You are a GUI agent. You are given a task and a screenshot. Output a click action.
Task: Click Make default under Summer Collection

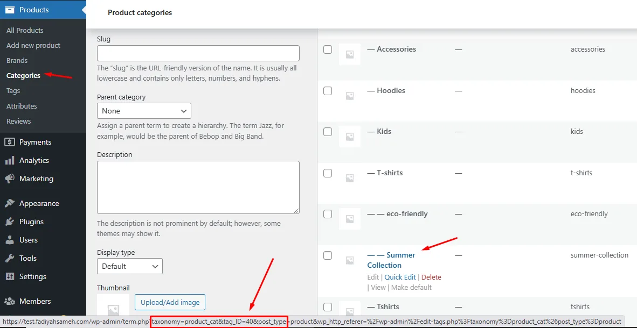411,288
